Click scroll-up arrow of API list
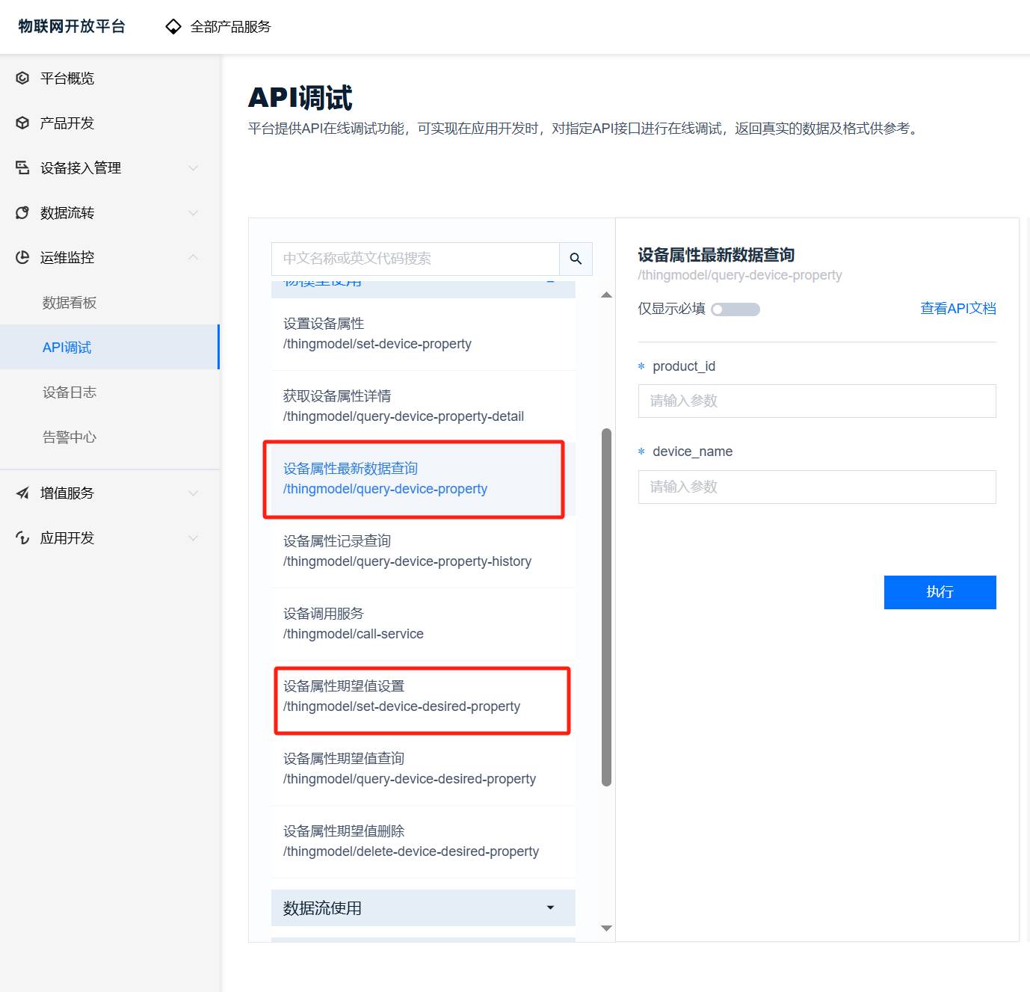 coord(606,295)
